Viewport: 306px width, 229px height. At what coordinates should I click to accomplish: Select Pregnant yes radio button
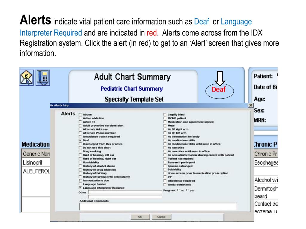(x=187, y=190)
